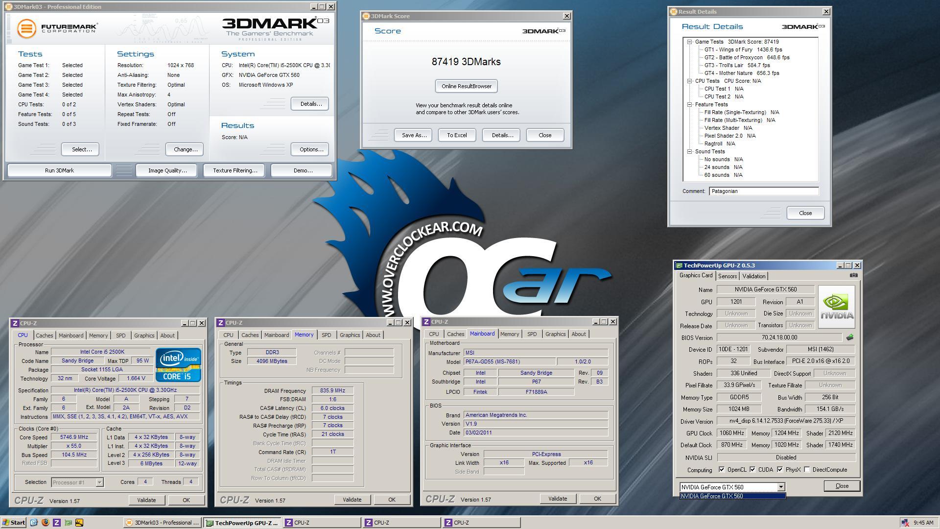Click the GPU-Z window title bar icon
This screenshot has height=529, width=940.
pyautogui.click(x=679, y=265)
